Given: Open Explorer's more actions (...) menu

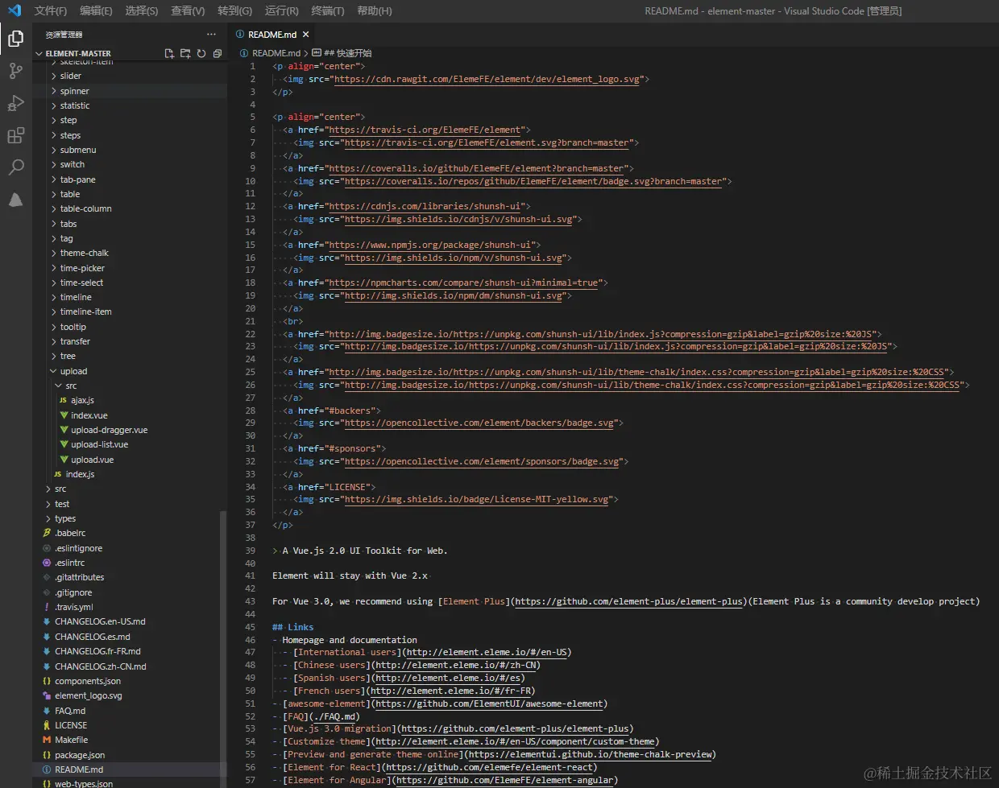Looking at the screenshot, I should (x=211, y=35).
